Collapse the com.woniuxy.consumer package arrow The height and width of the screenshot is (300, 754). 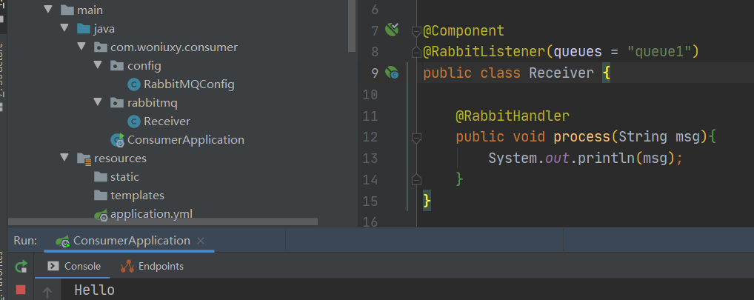(81, 47)
